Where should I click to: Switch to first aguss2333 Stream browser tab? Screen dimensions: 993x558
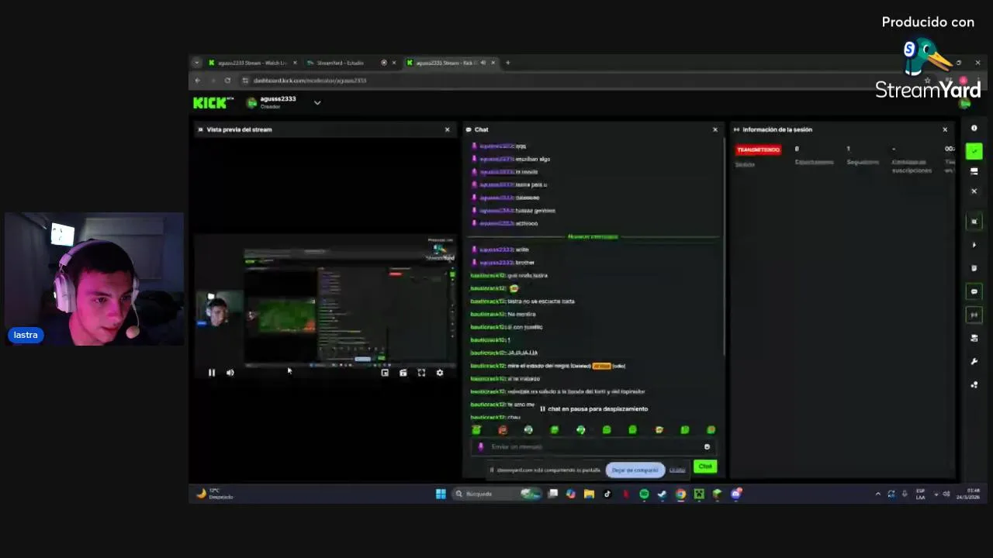[252, 63]
